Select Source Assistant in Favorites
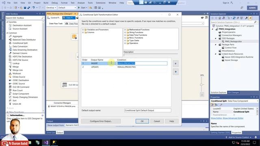The image size is (260, 146). [20, 29]
